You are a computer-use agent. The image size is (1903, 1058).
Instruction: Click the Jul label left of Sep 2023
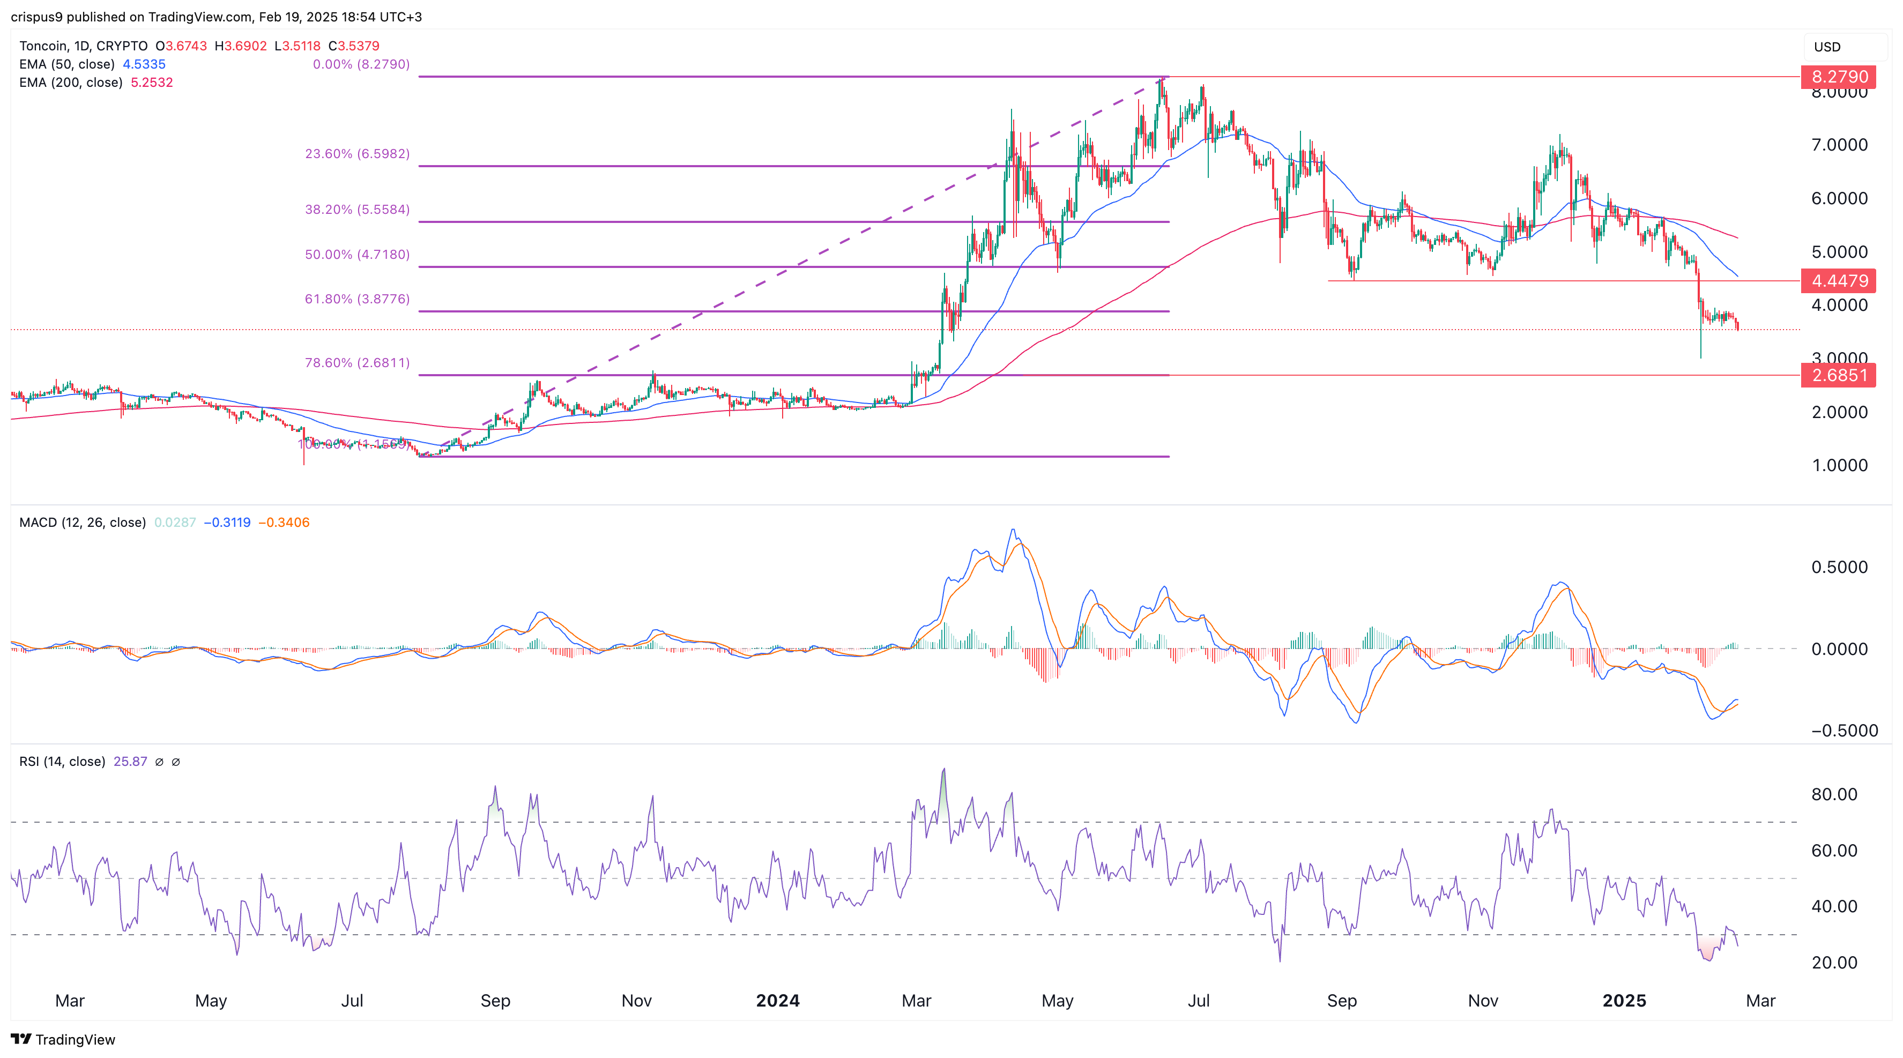(352, 1001)
